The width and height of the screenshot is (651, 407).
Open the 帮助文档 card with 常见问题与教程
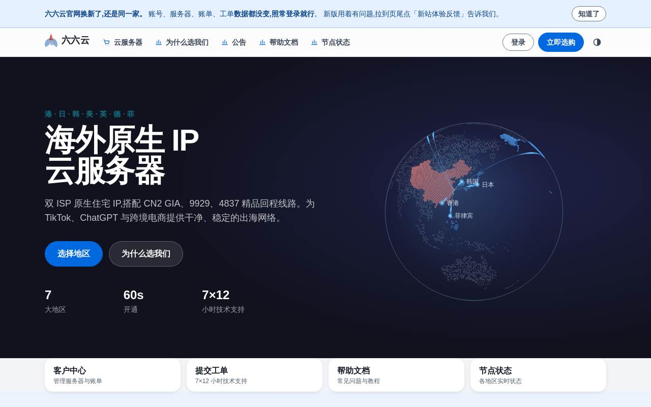396,375
